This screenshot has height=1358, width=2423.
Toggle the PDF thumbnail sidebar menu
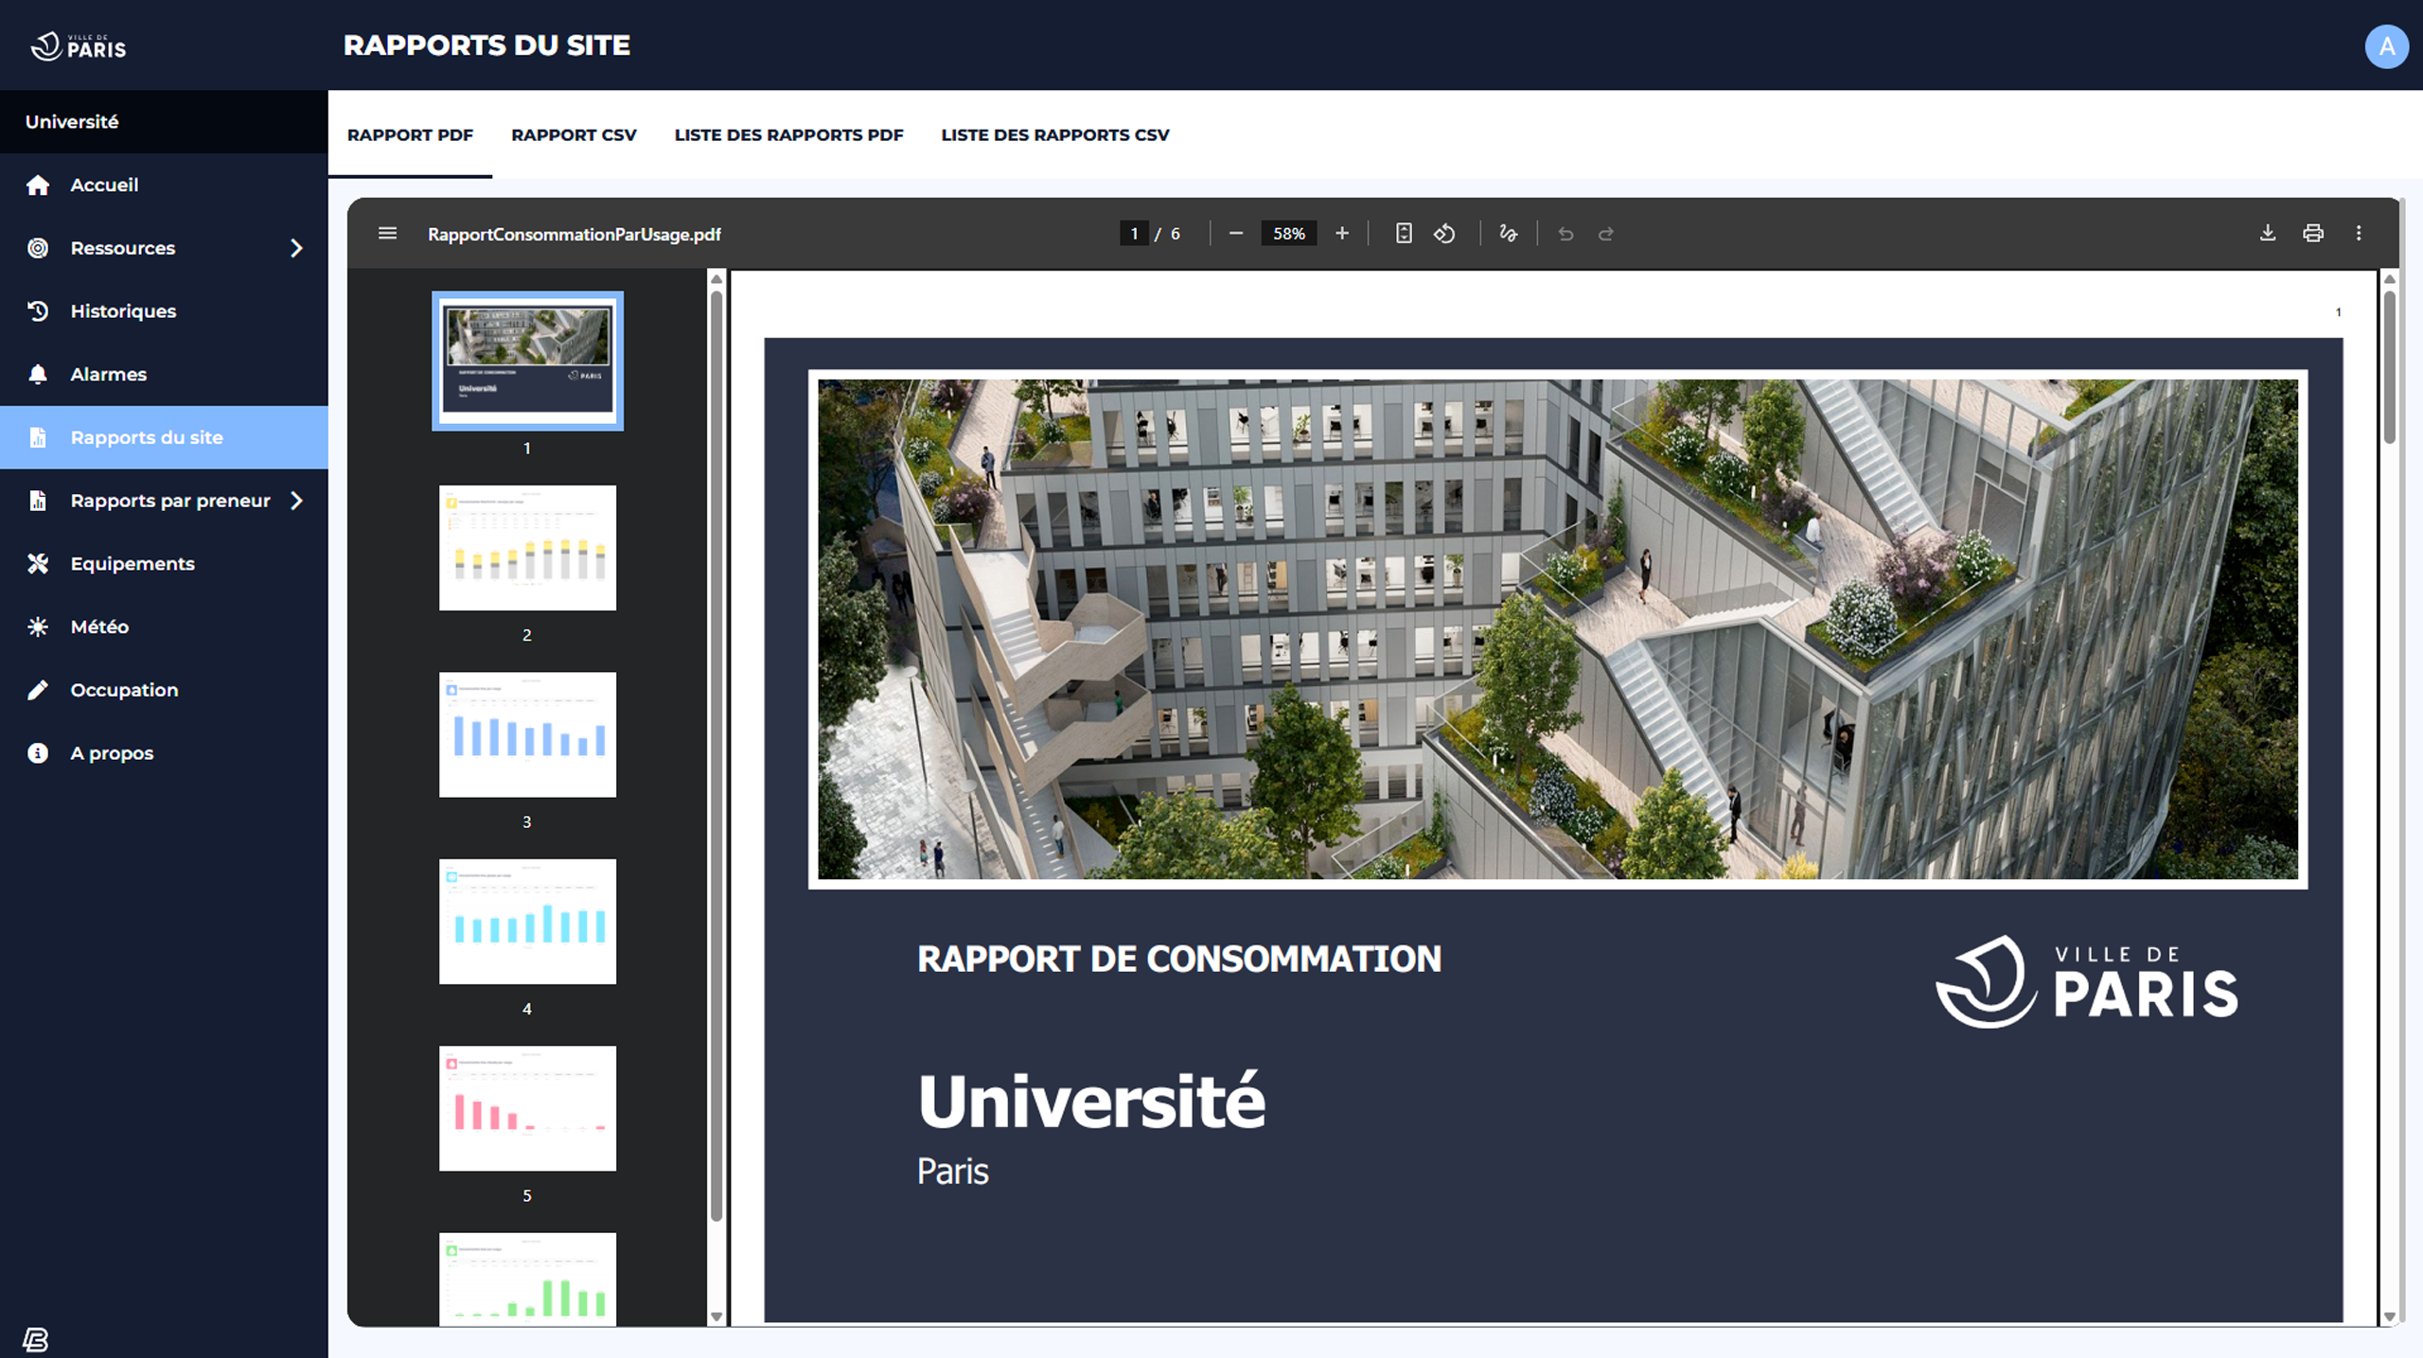coord(387,233)
